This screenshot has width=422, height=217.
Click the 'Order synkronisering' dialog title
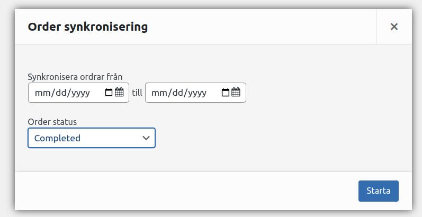click(x=87, y=26)
